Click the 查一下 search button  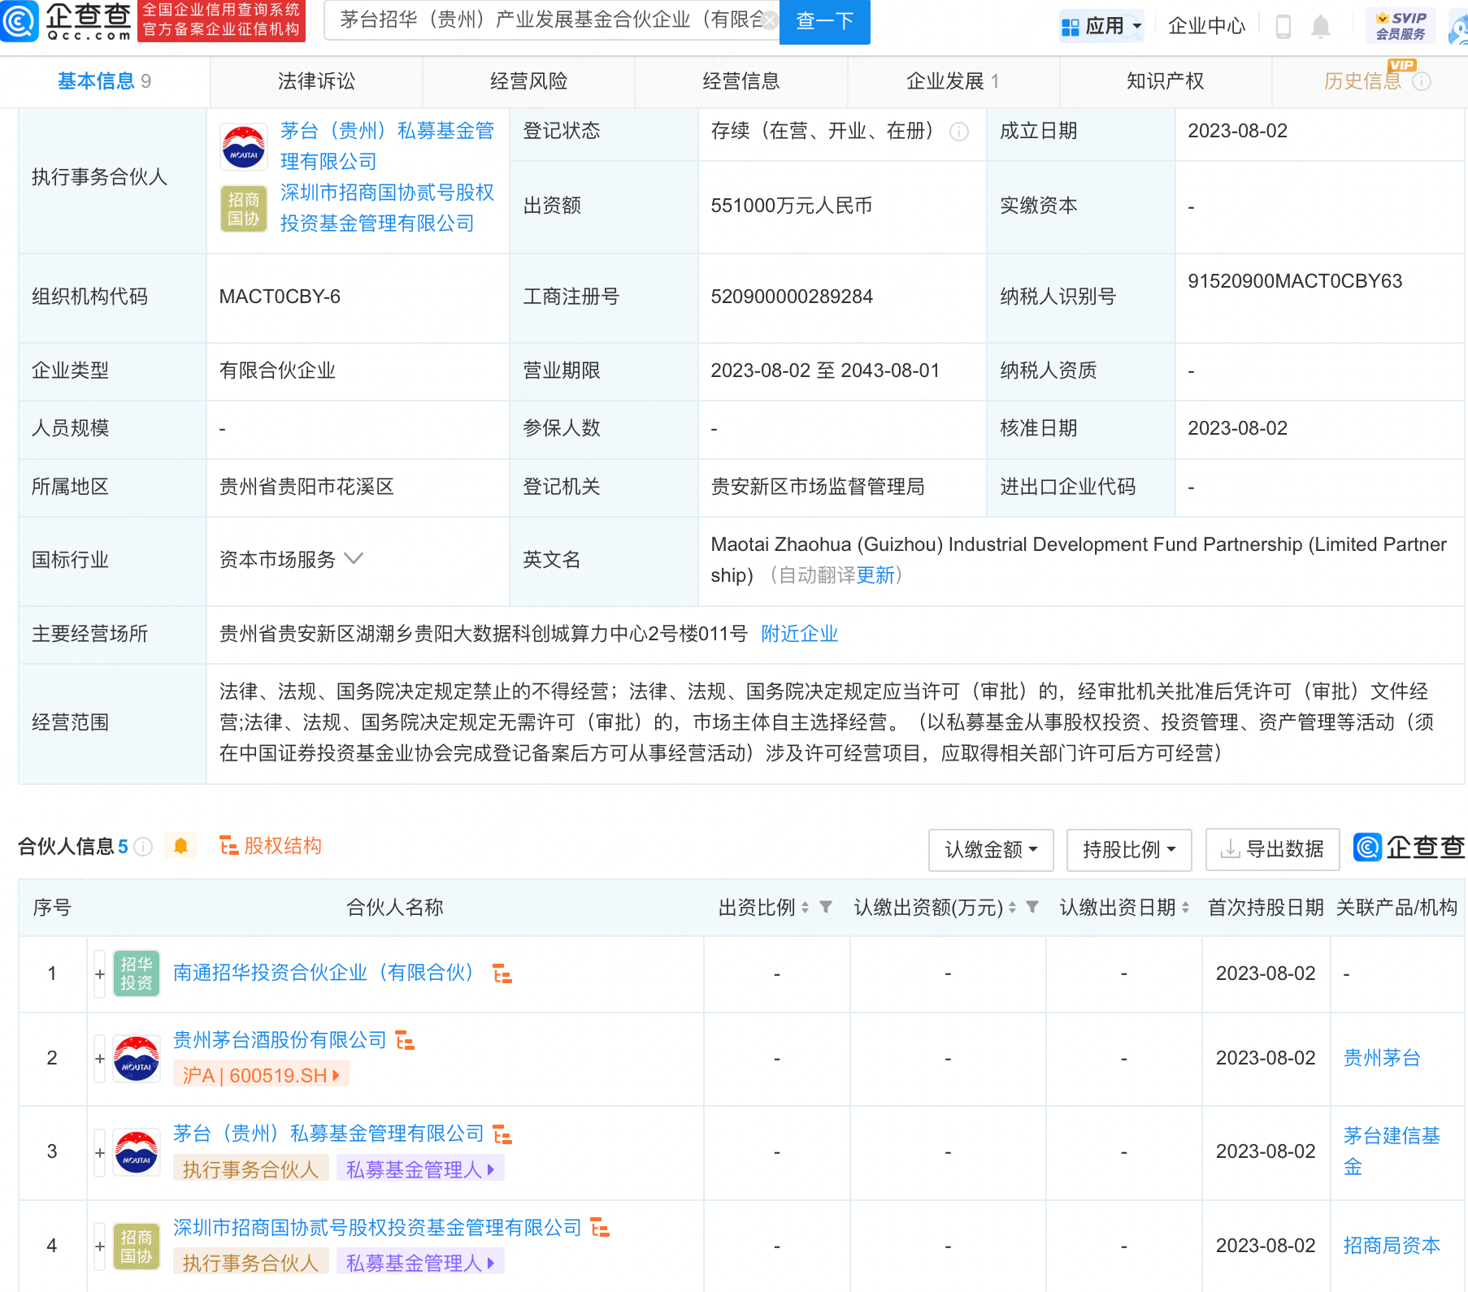click(x=824, y=21)
